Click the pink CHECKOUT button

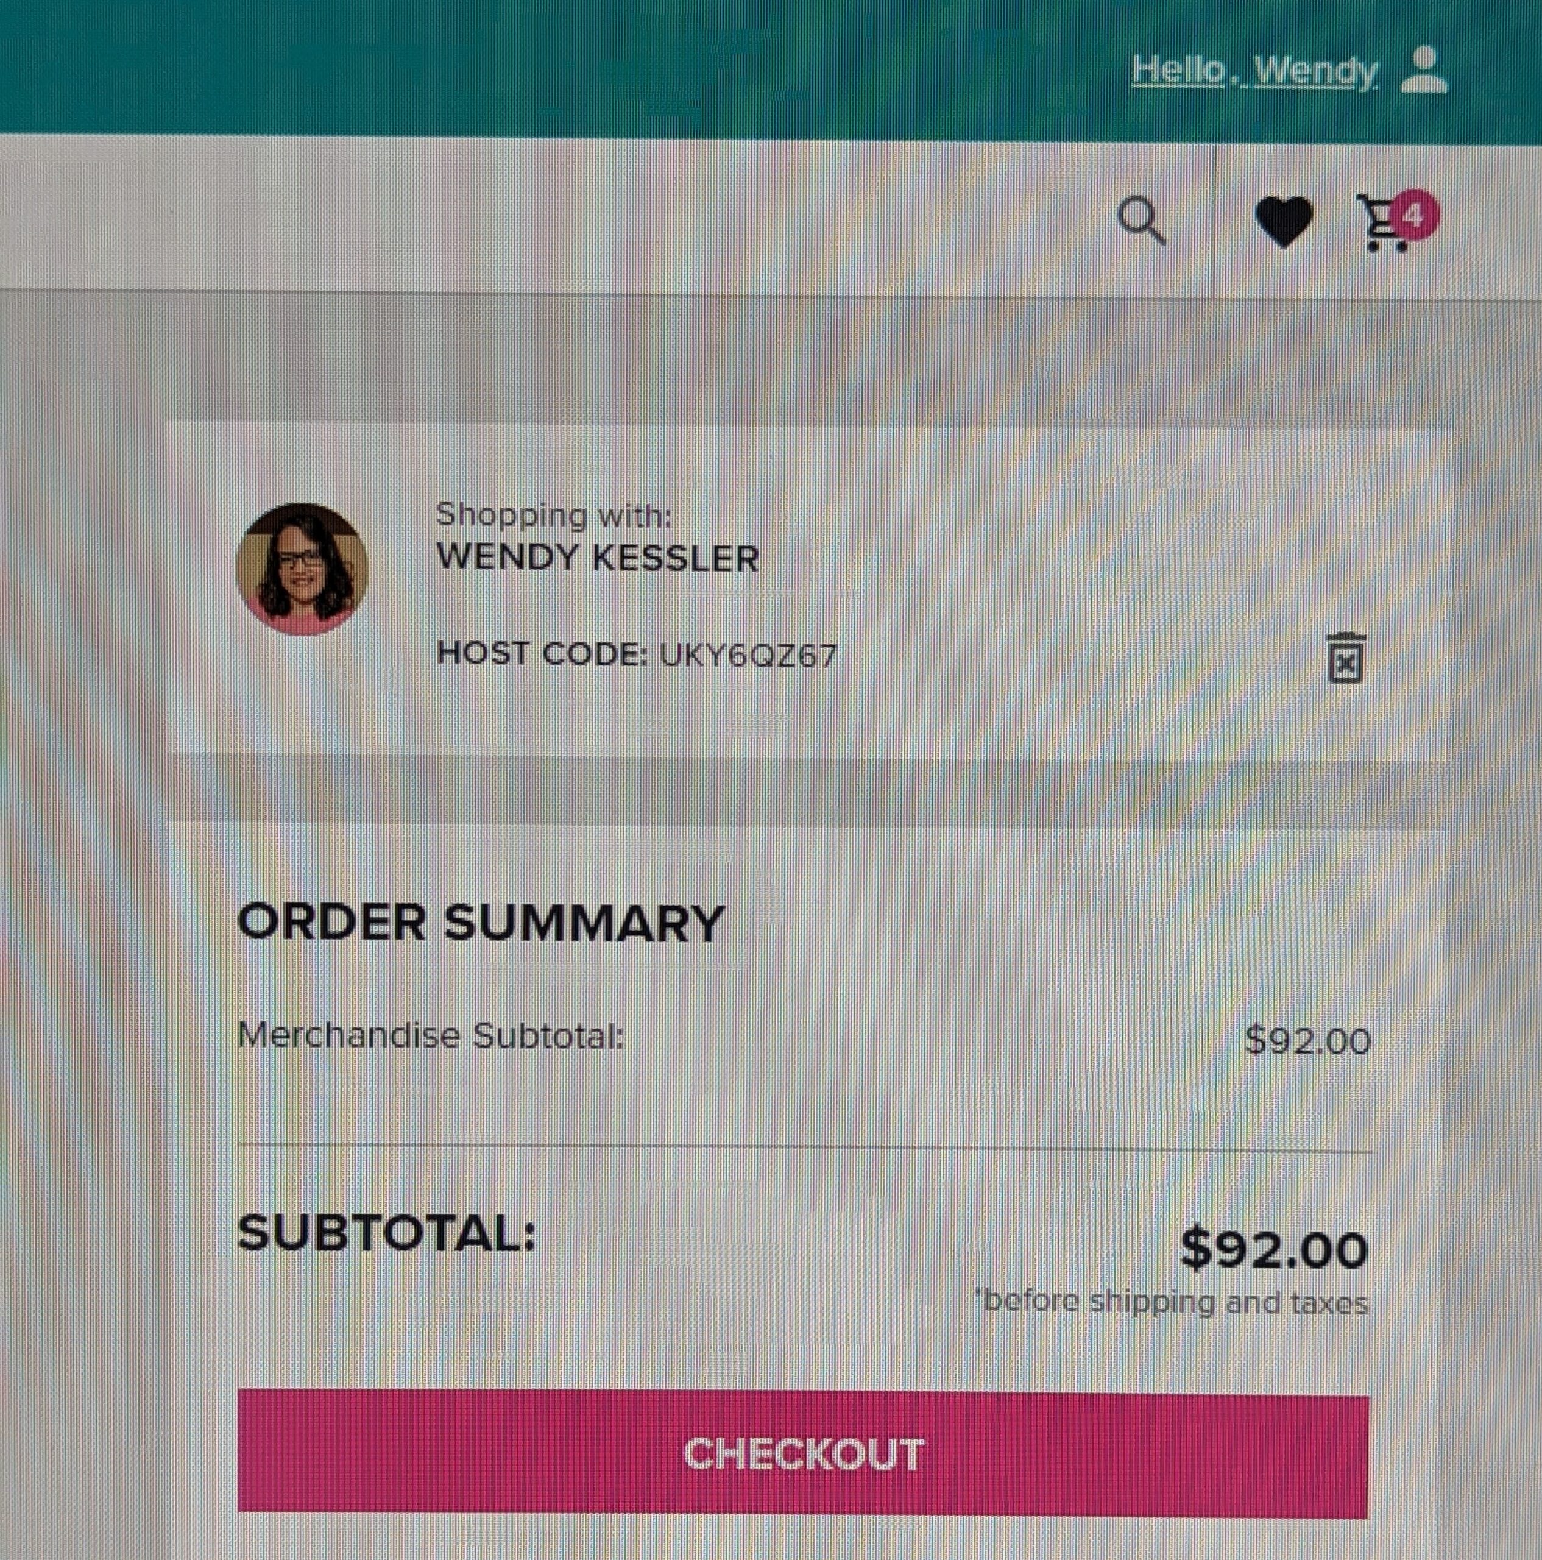pos(804,1455)
